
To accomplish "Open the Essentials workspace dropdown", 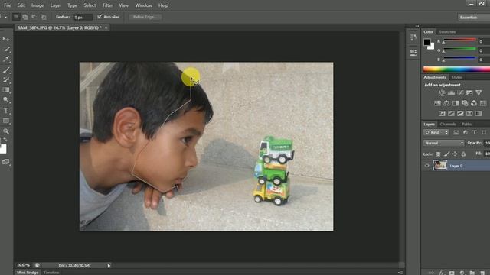I will (474, 17).
